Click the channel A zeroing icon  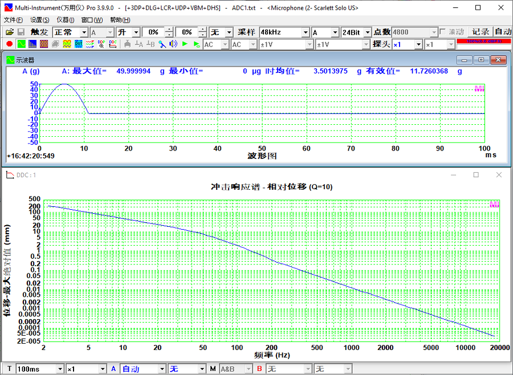point(139,44)
